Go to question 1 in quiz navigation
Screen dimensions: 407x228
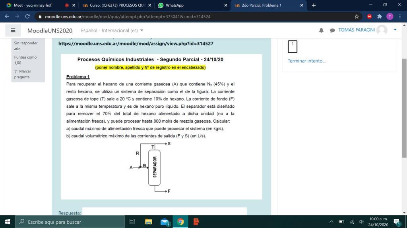293,46
